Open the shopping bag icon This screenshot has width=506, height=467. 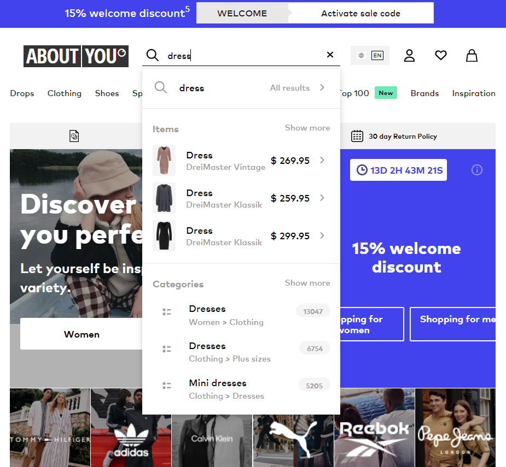coord(472,55)
